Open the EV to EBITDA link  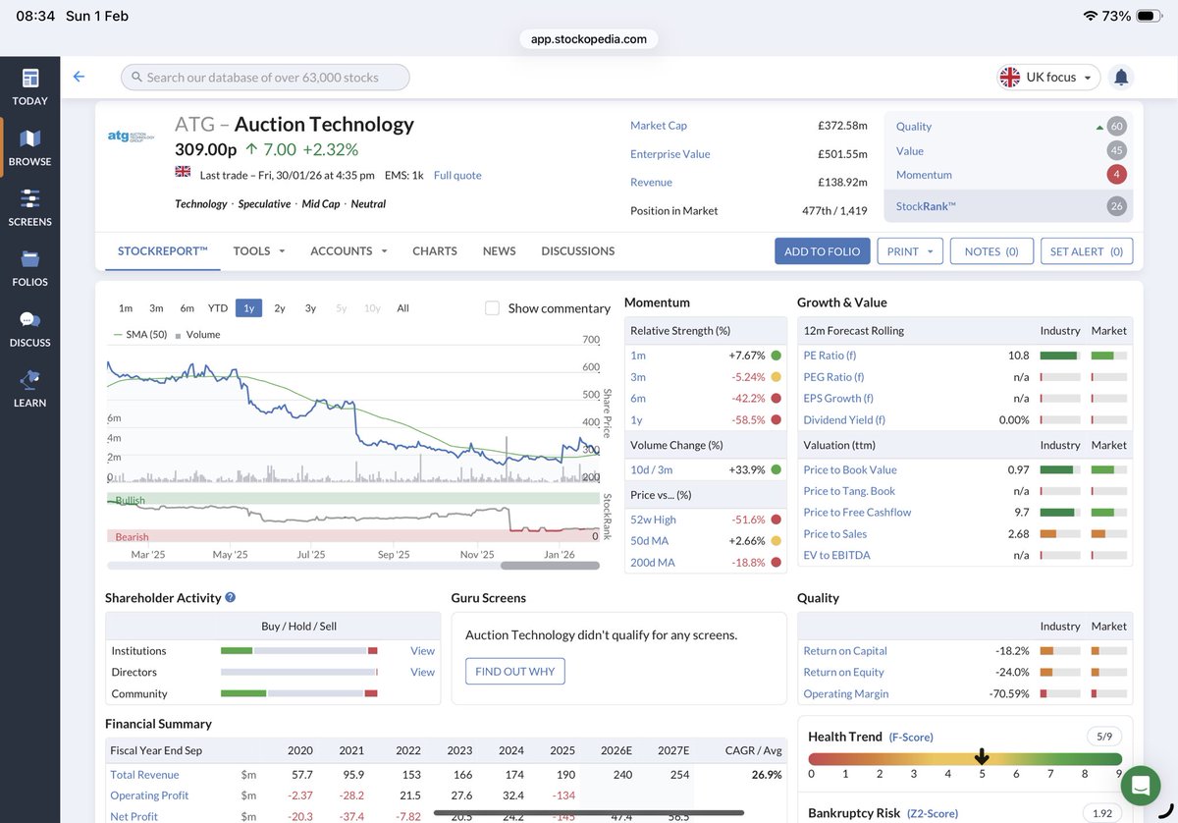pyautogui.click(x=836, y=555)
